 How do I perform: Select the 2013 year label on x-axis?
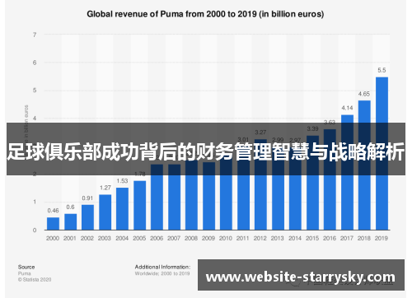[x=278, y=238]
